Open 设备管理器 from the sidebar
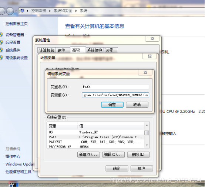The height and width of the screenshot is (187, 205). tap(15, 35)
